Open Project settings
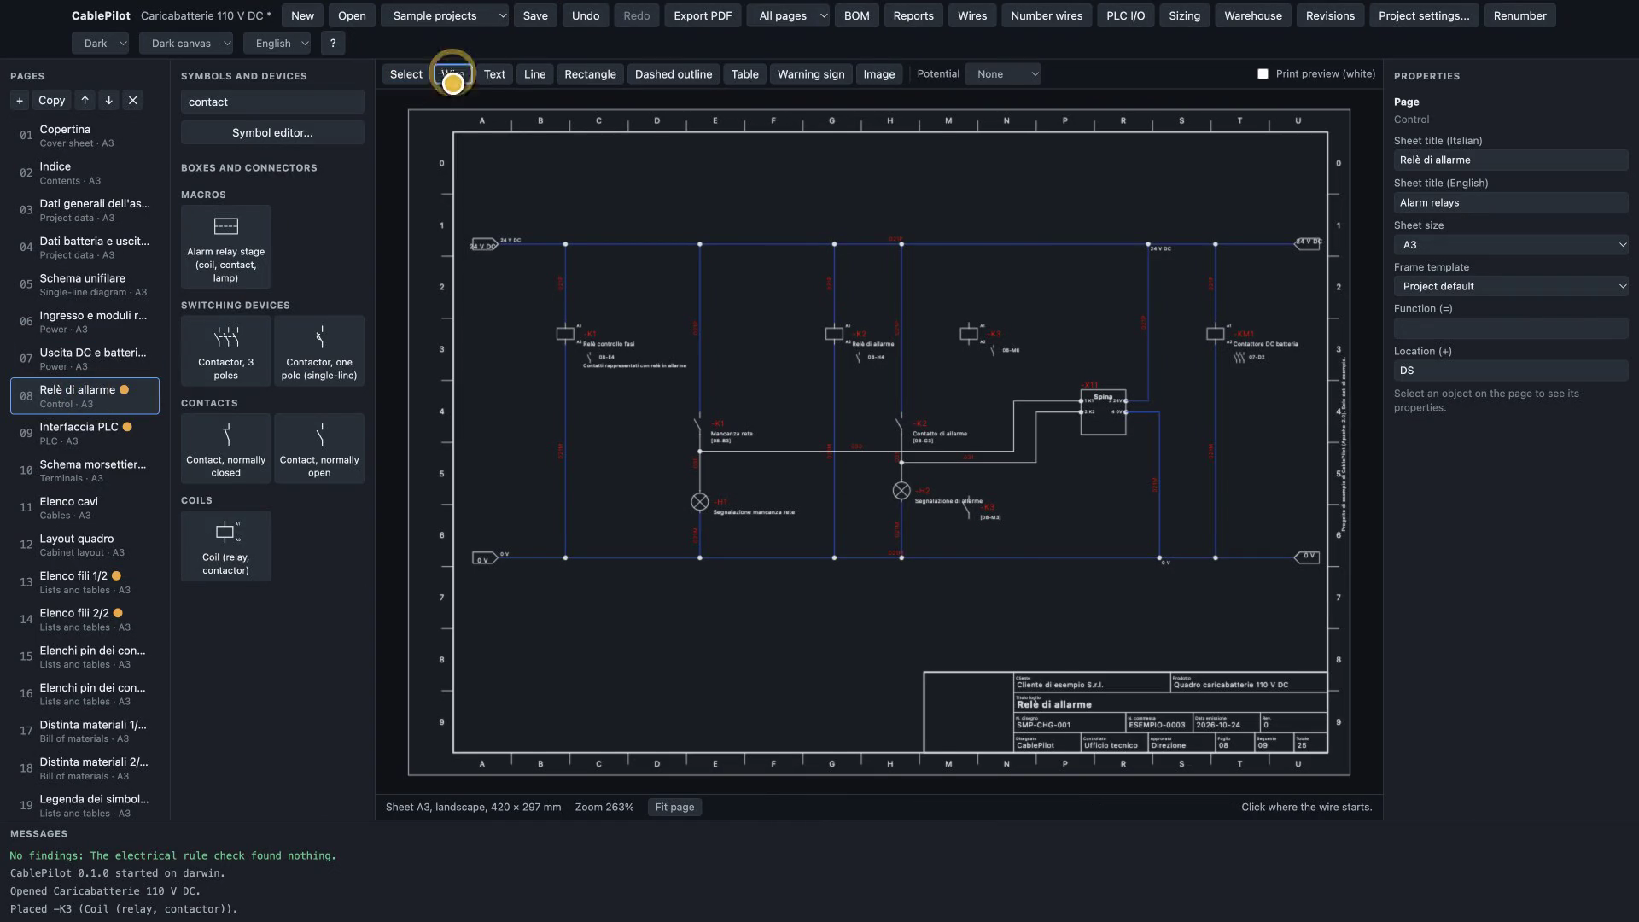This screenshot has width=1639, height=922. [x=1424, y=16]
